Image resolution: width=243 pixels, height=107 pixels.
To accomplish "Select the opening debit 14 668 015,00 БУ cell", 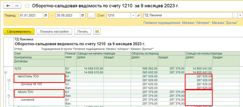I will [x=90, y=68].
